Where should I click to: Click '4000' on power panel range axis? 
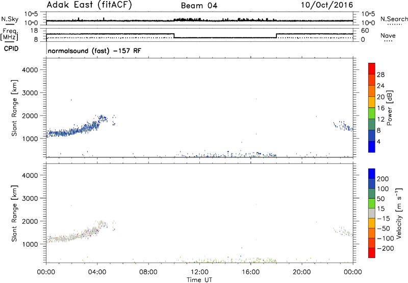click(30, 70)
